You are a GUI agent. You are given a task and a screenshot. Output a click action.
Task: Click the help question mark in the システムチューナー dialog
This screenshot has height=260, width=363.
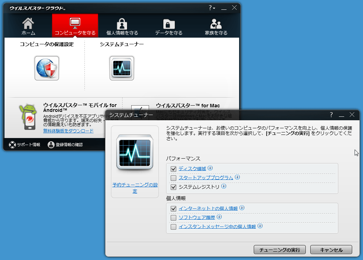(331, 115)
